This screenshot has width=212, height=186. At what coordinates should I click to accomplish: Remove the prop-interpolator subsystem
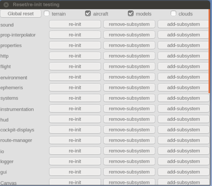coord(129,35)
